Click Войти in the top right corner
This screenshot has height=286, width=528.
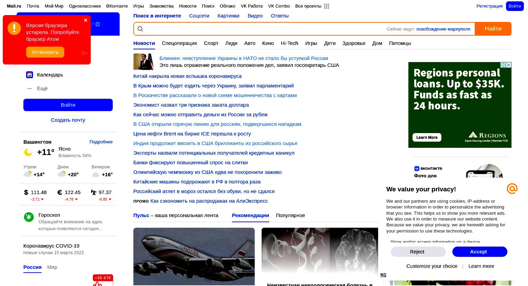pos(515,6)
